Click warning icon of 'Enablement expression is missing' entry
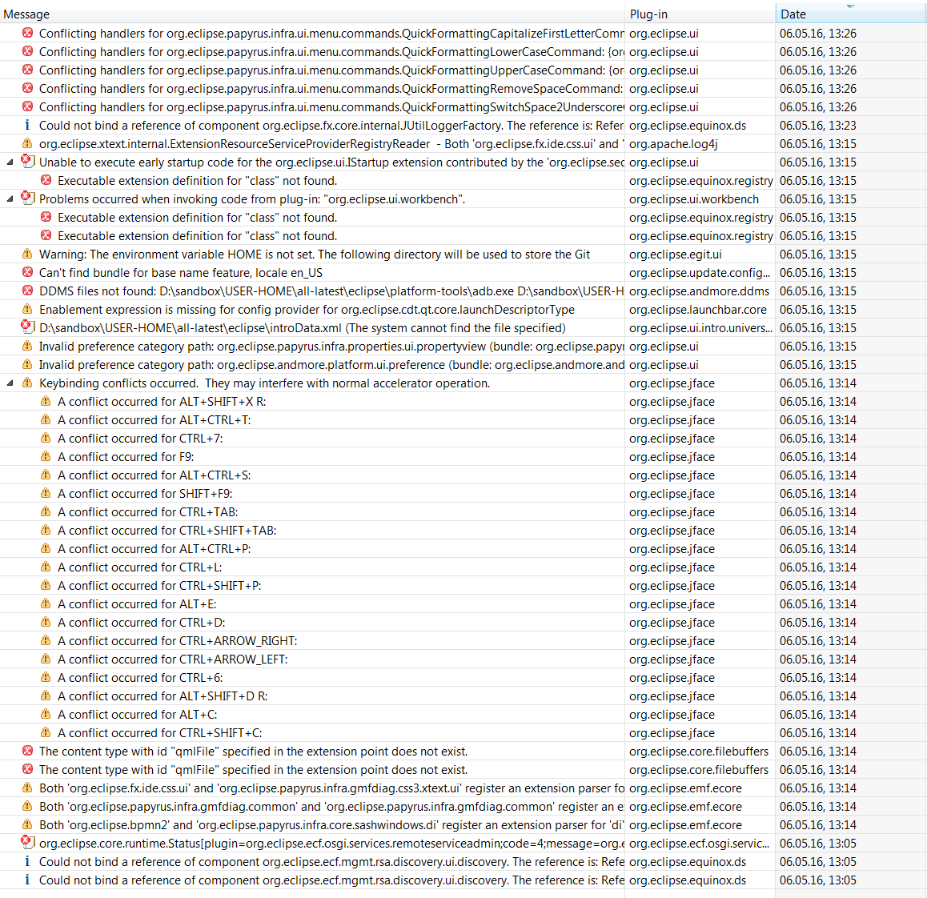This screenshot has width=927, height=898. 27,309
